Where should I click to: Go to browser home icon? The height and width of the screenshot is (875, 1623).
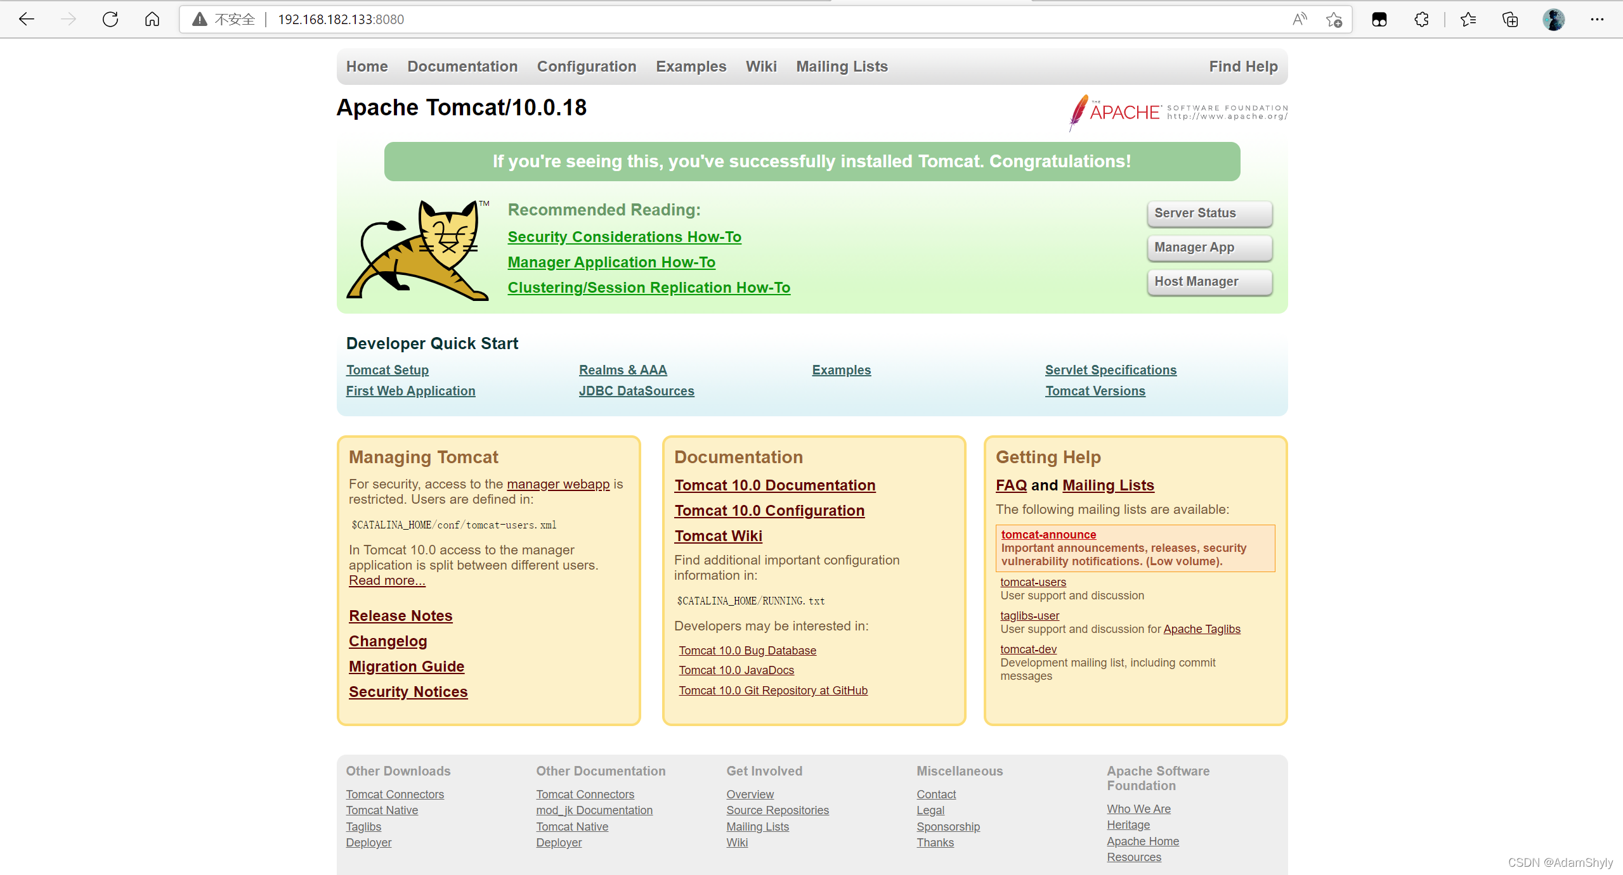[x=152, y=19]
